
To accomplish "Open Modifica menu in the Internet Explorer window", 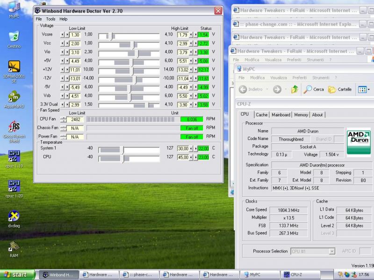I will (252, 60).
